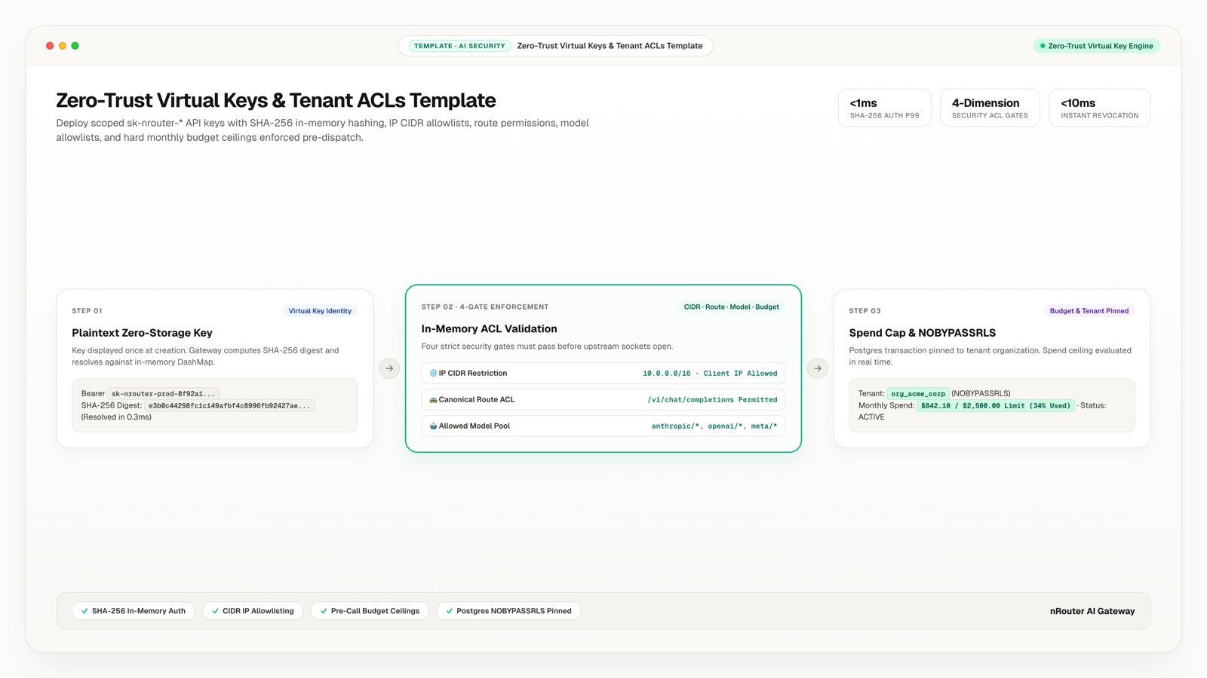Click the SHA-256 In-Memory Auth chip
This screenshot has width=1207, height=678.
134,611
